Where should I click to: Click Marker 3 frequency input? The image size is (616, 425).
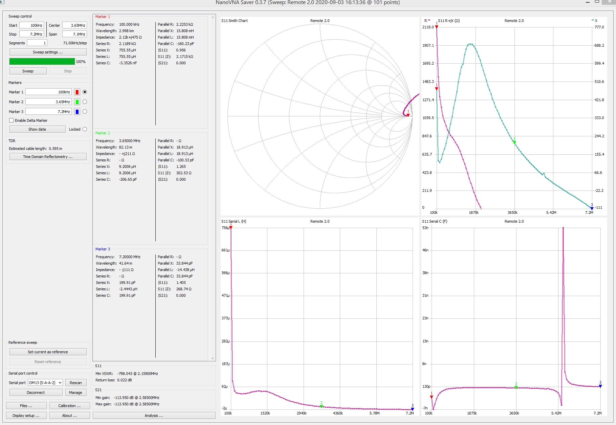click(48, 112)
